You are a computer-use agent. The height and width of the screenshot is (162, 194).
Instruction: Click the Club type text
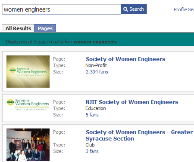pyautogui.click(x=90, y=145)
